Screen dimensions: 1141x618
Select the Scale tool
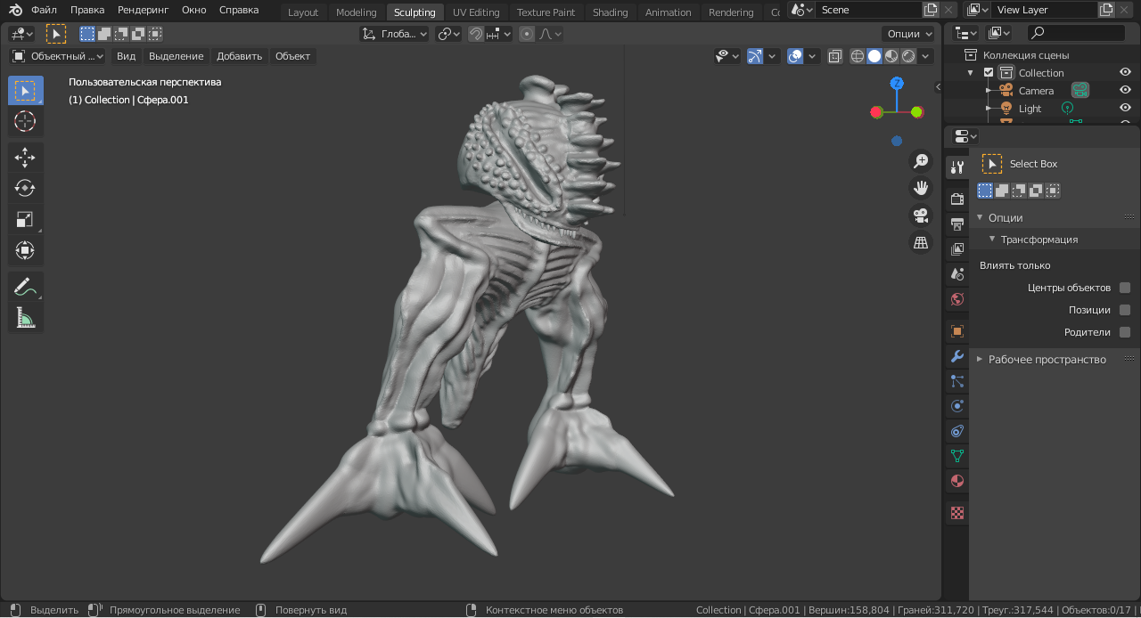coord(26,219)
